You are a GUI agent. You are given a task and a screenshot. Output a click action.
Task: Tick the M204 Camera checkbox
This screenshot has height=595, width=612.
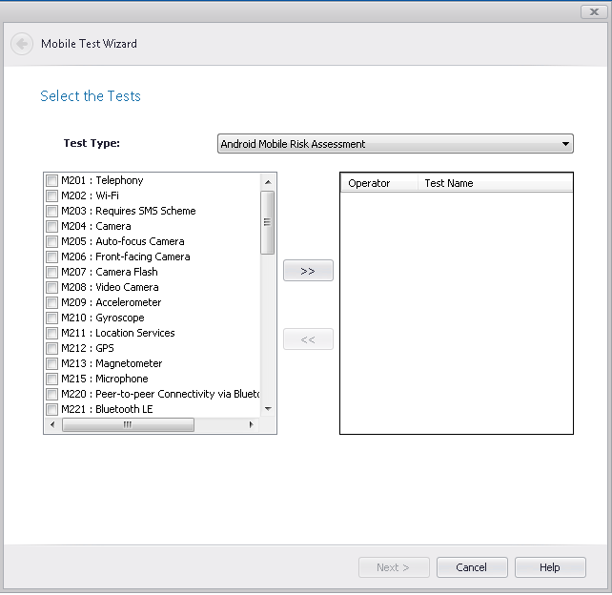click(51, 227)
